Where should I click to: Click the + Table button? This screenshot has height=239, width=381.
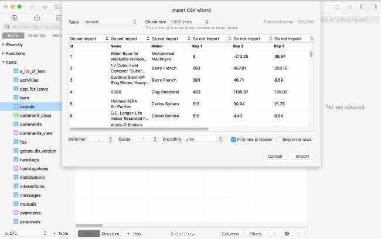(x=60, y=233)
